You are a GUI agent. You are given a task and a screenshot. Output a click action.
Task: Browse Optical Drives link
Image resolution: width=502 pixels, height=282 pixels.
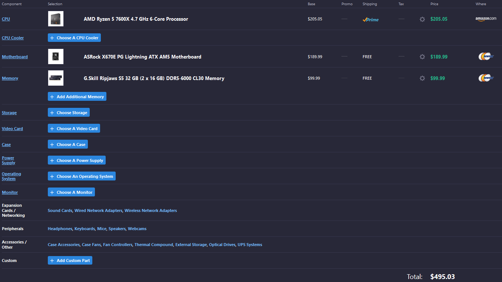222,245
